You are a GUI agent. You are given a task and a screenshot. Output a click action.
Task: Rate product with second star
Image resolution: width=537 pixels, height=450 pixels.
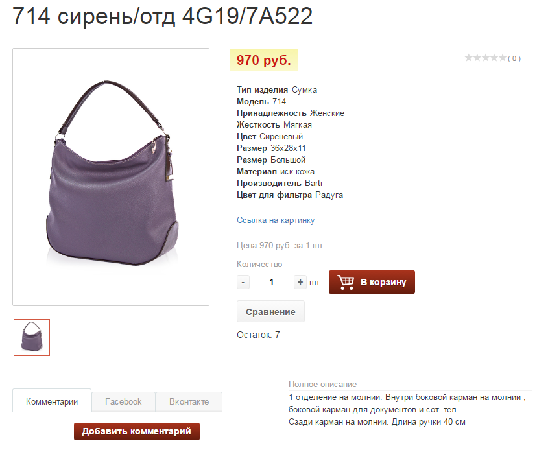[477, 58]
